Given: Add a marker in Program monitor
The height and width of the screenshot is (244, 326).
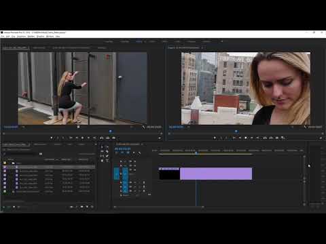Looking at the screenshot, I should [215, 138].
